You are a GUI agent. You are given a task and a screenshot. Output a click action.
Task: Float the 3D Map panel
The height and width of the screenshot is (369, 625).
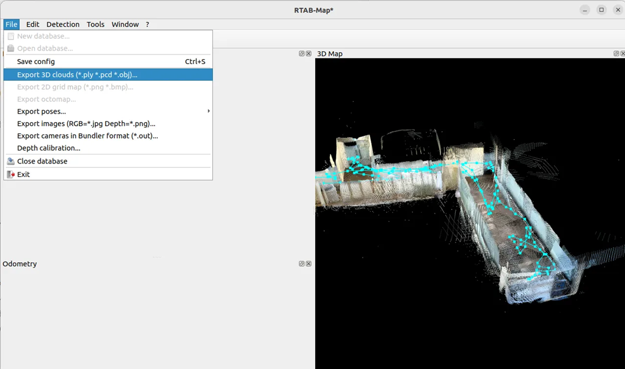click(616, 53)
